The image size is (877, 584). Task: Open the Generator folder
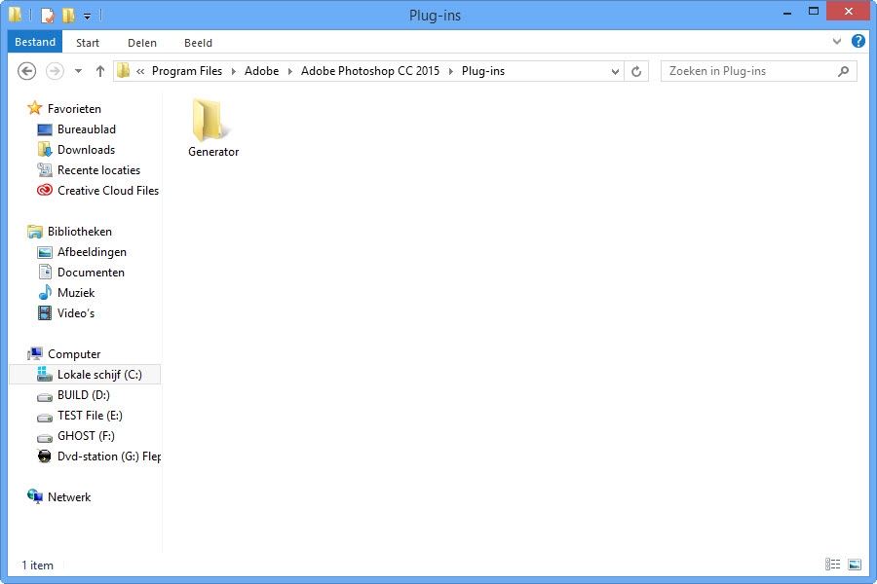click(212, 127)
